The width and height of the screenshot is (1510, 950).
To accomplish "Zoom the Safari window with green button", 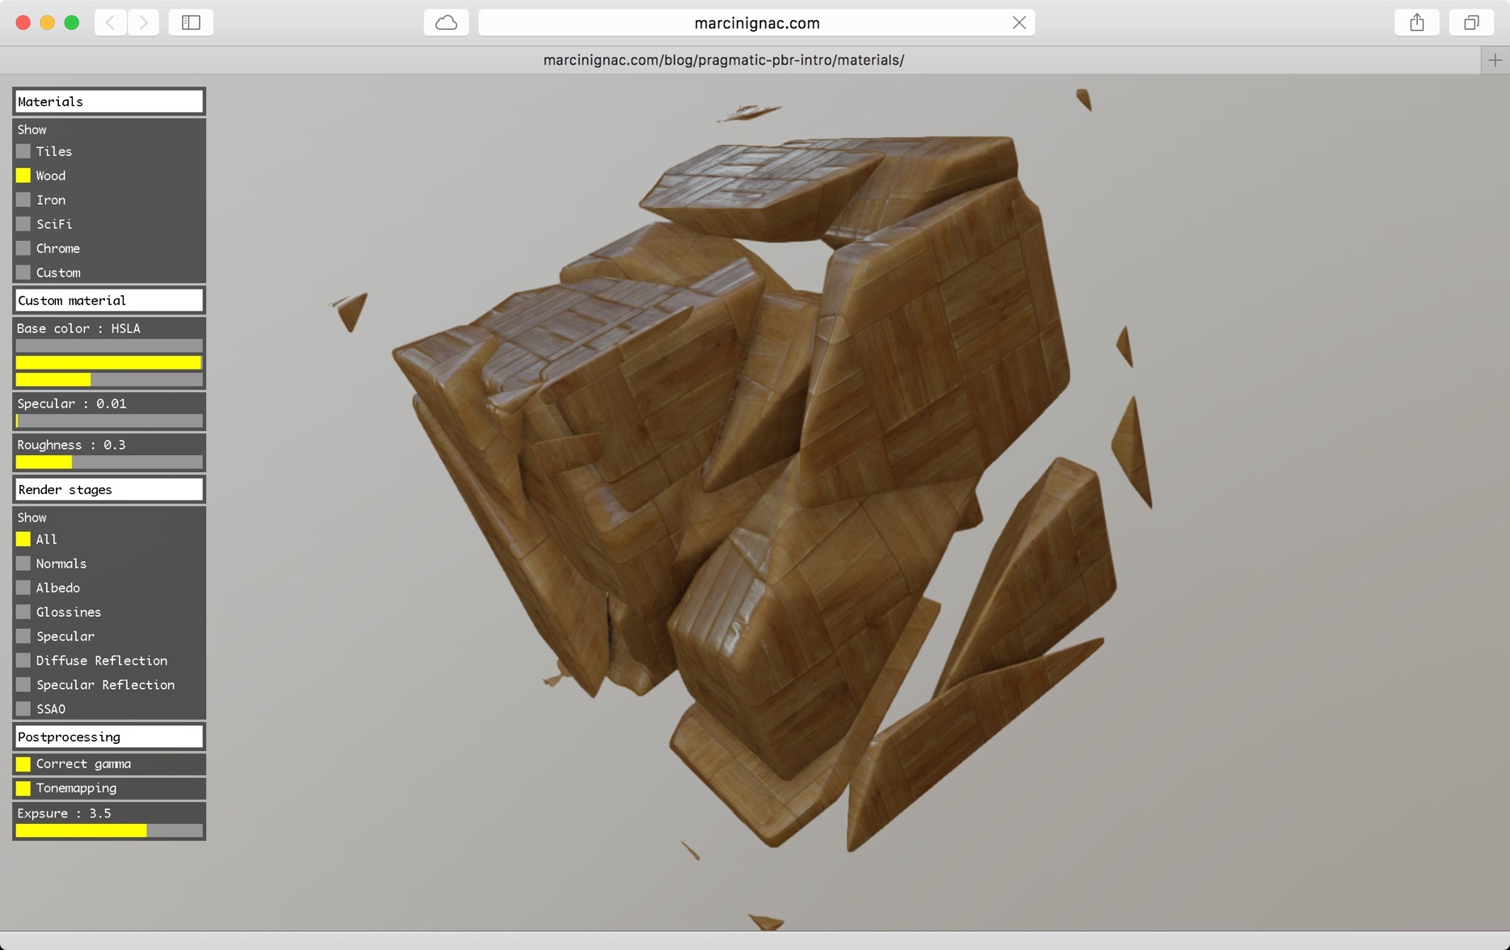I will click(72, 23).
